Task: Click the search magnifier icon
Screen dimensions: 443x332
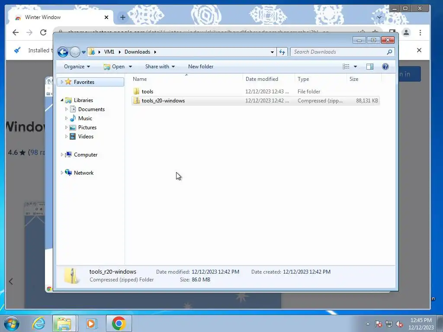Action: pos(389,52)
